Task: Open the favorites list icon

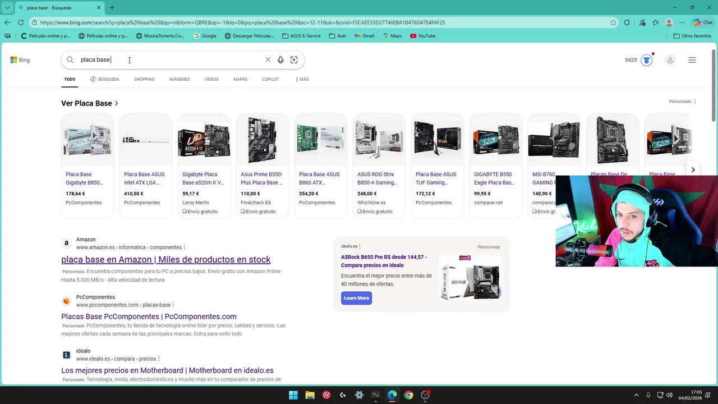Action: [x=655, y=22]
